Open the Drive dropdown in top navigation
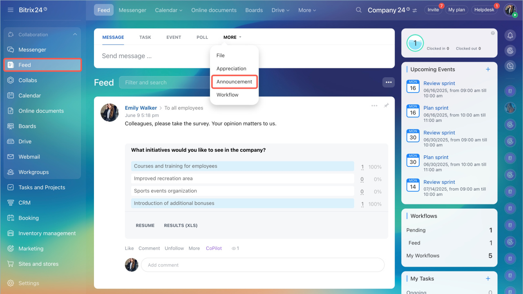This screenshot has height=294, width=523. [280, 10]
